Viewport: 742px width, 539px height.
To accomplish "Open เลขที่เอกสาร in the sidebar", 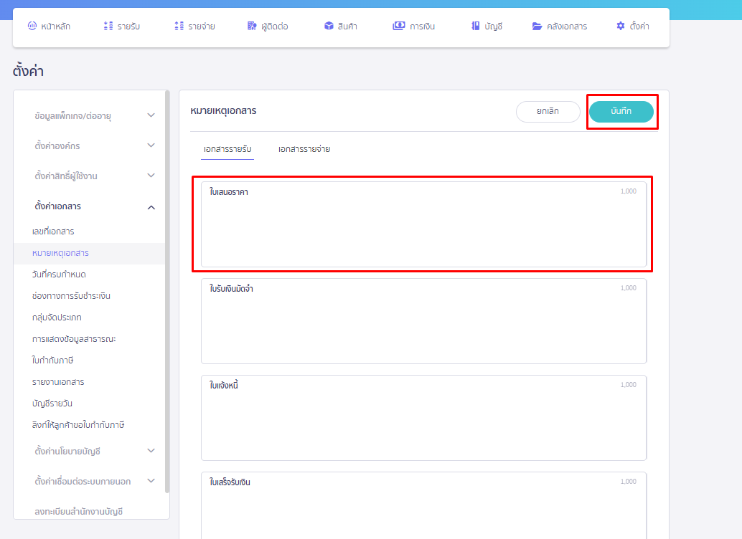I will click(53, 232).
